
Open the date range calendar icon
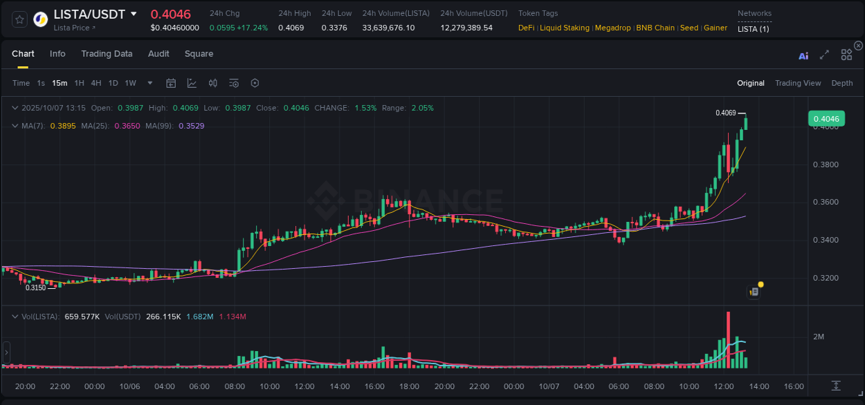click(171, 83)
